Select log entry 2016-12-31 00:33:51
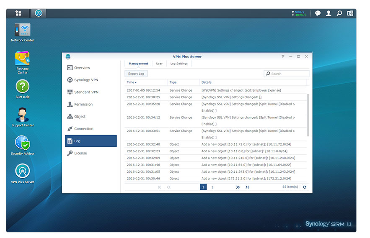This screenshot has width=370, height=238. (x=216, y=134)
